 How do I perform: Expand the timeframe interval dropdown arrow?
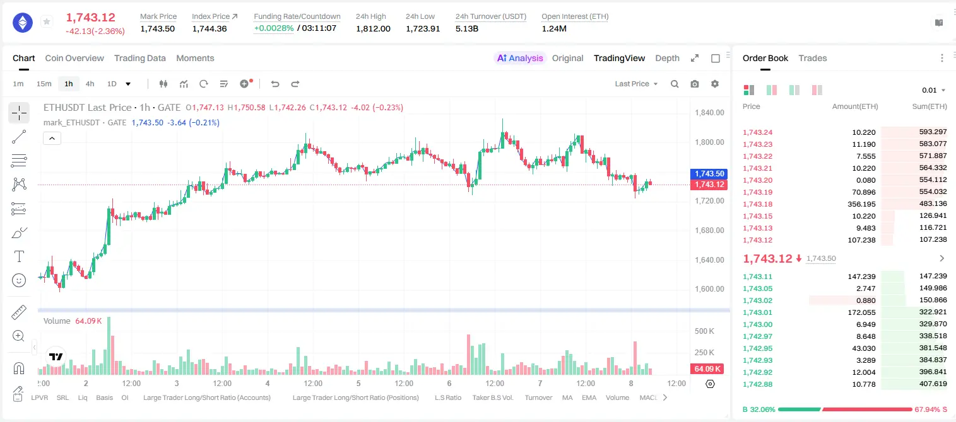(128, 84)
